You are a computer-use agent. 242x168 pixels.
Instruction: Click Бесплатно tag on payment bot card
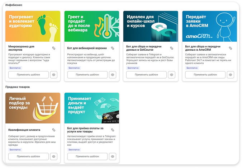point(74,149)
